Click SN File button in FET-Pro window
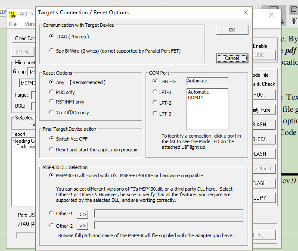The image size is (298, 251). [x=23, y=52]
